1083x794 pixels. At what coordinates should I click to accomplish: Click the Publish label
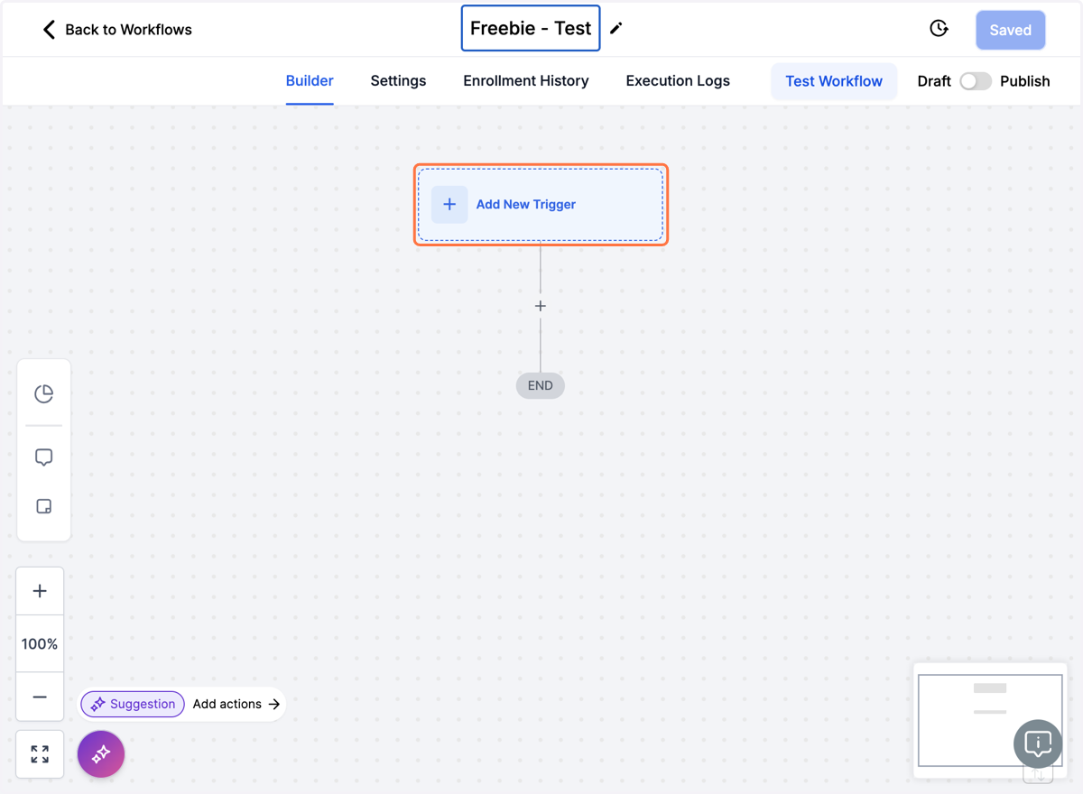coord(1025,81)
